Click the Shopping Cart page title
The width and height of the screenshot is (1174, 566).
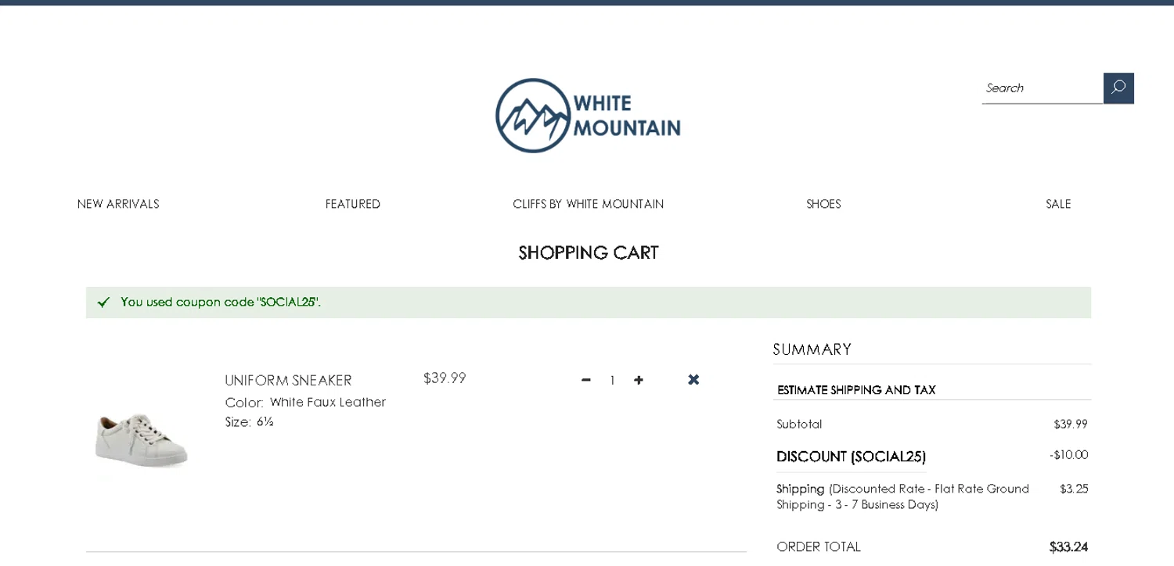coord(588,253)
